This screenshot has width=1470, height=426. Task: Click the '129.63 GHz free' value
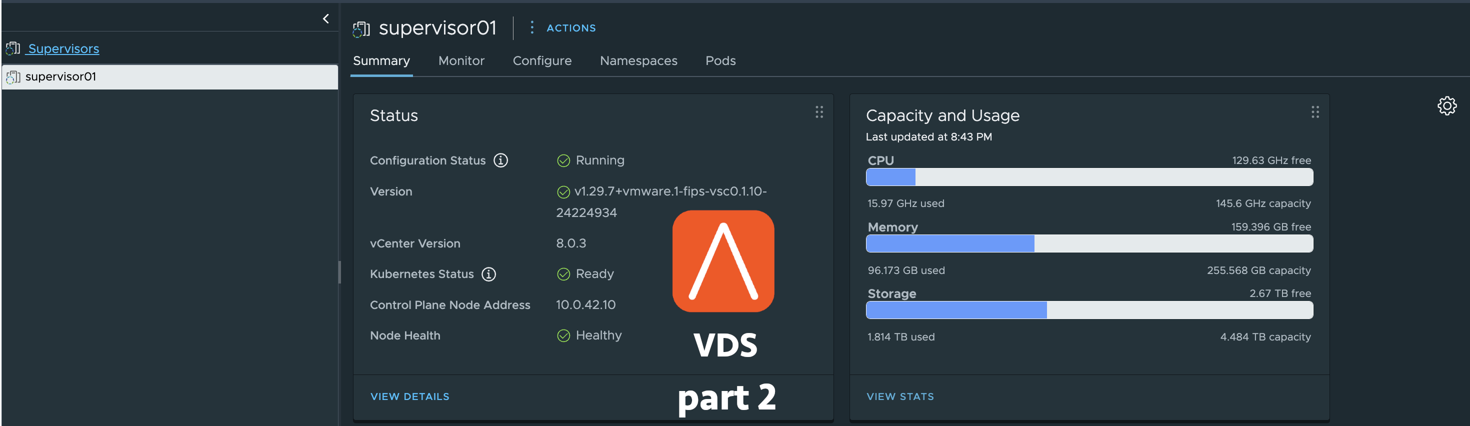coord(1271,161)
